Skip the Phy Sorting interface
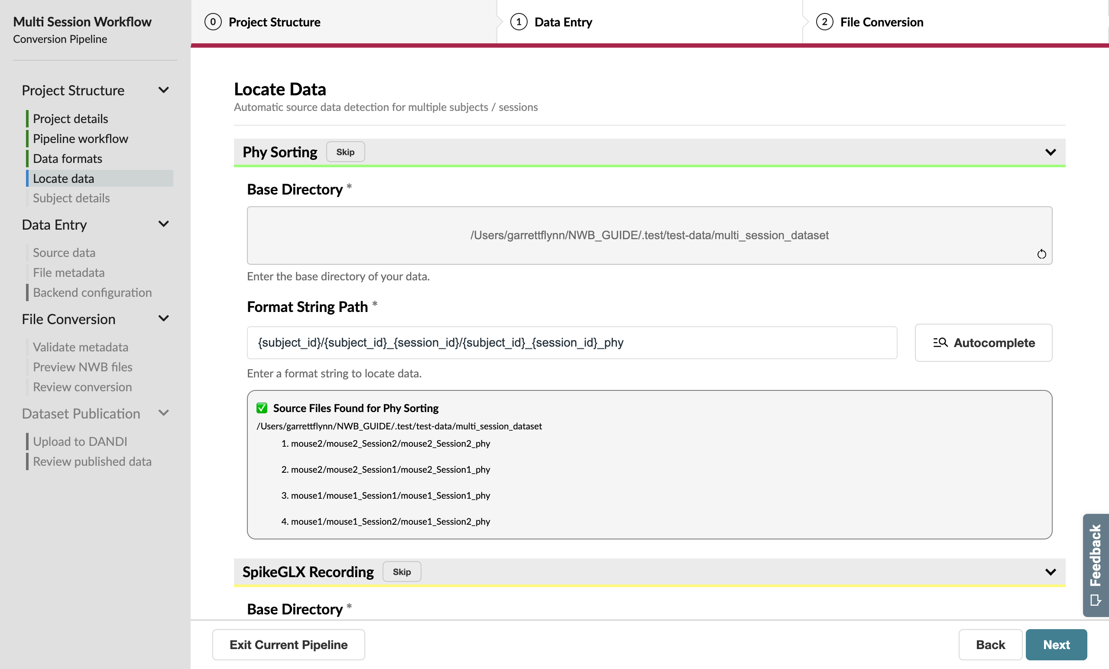Screen dimensions: 1109x669 345,152
